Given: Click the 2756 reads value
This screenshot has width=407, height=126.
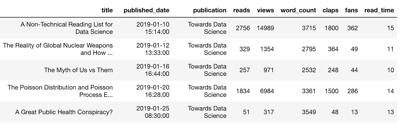Looking at the screenshot, I should pos(243,28).
